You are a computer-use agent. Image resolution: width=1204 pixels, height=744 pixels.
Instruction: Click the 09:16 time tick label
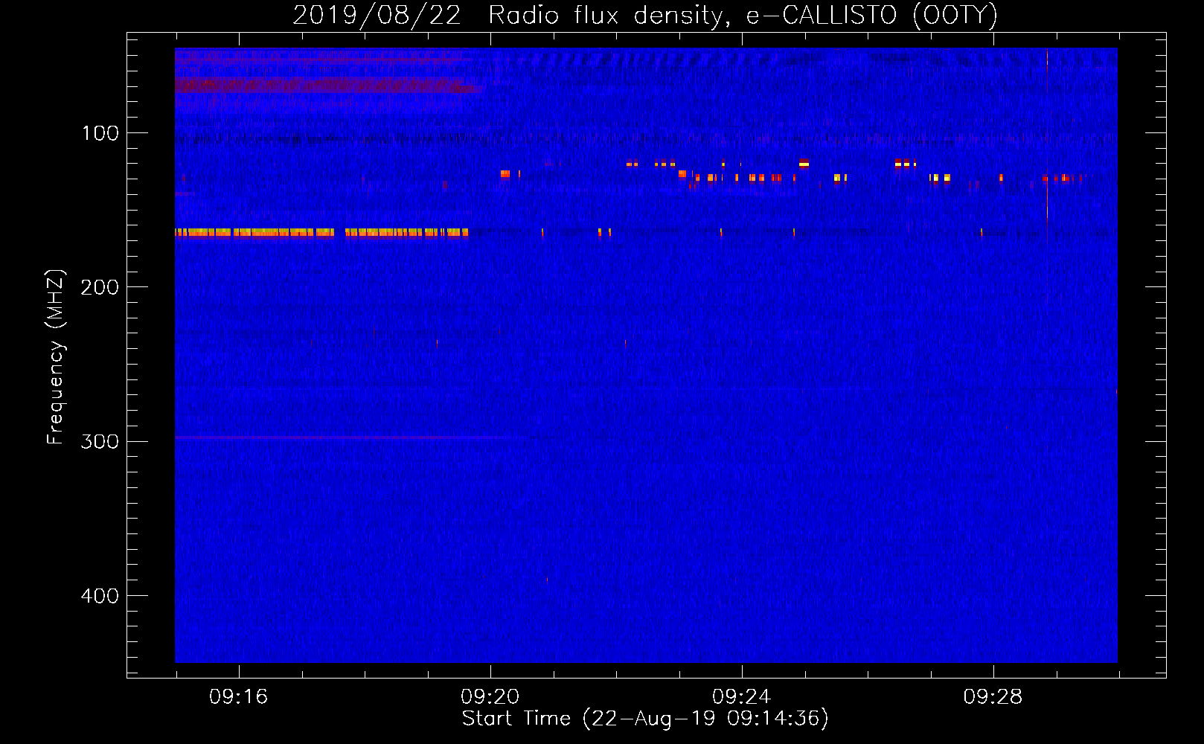click(x=238, y=697)
